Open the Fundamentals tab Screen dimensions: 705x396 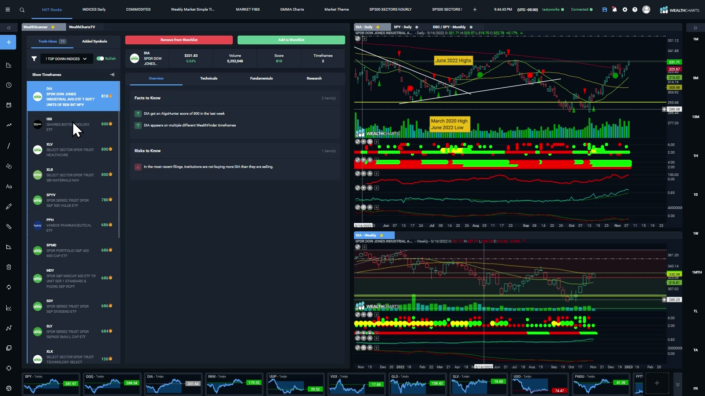coord(261,78)
